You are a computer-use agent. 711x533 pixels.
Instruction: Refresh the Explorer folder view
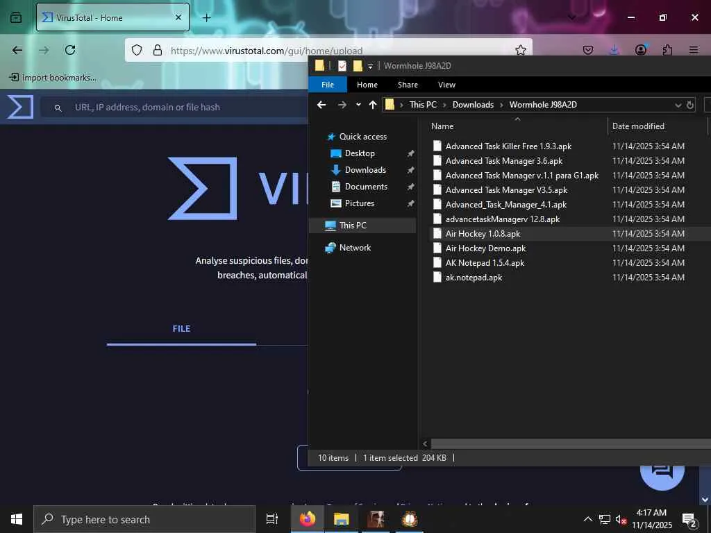pos(689,105)
